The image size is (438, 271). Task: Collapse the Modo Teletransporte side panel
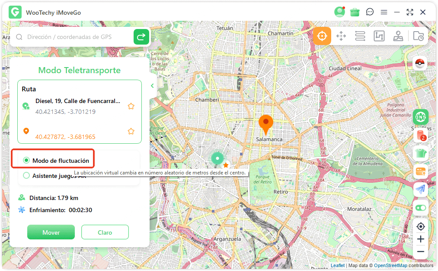click(x=152, y=86)
